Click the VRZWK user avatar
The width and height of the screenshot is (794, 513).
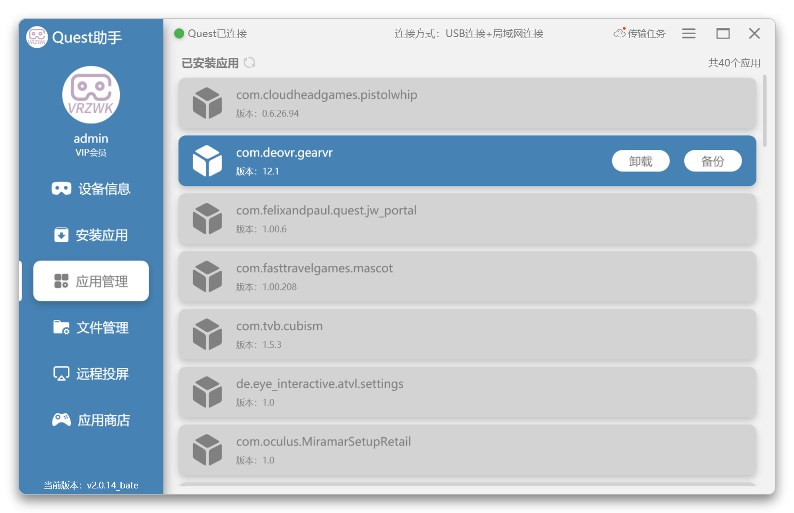(91, 95)
